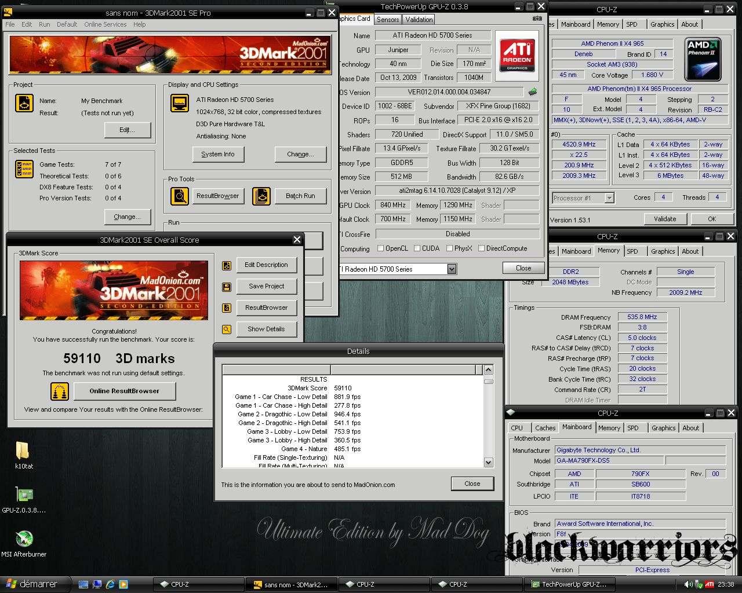
Task: Open SPD tab in top CPU-Z window
Action: tap(632, 24)
